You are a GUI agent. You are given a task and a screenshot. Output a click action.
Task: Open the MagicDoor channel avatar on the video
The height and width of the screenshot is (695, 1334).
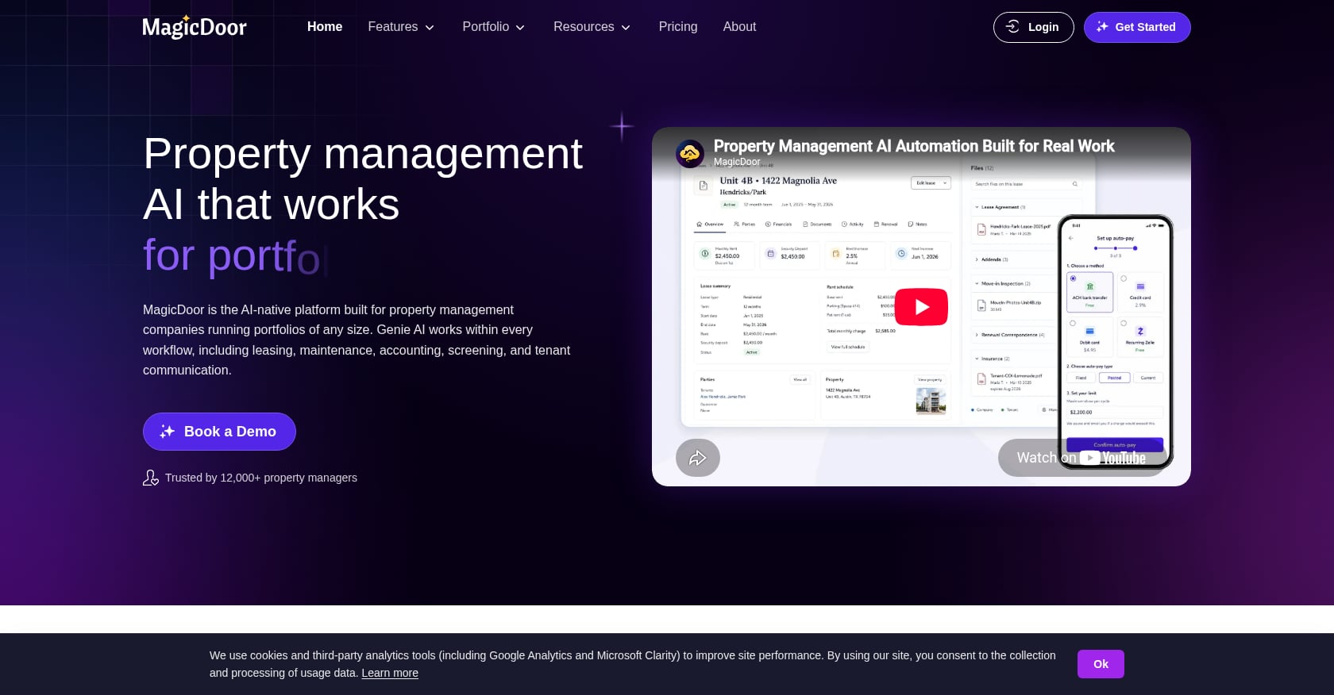pos(690,153)
